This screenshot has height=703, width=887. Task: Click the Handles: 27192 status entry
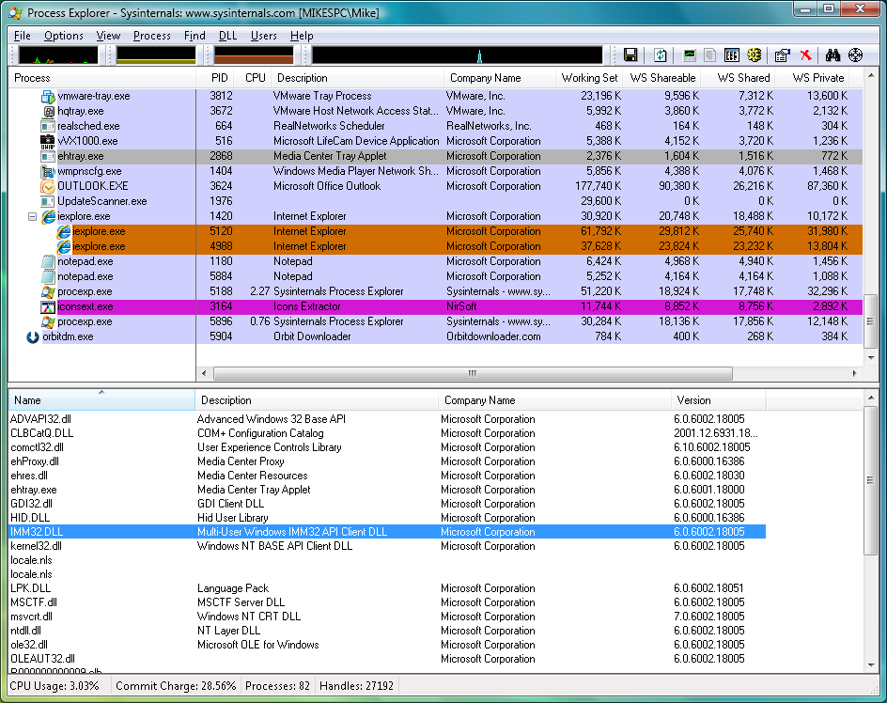[356, 686]
